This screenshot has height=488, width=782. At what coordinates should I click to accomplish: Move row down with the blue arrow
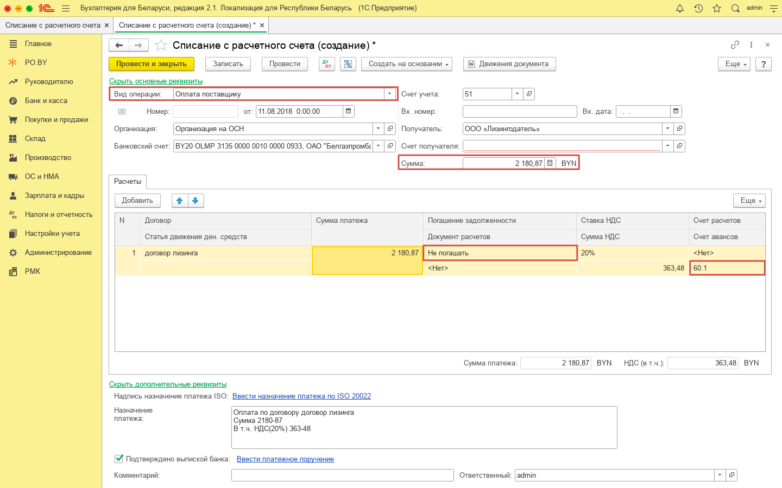[x=195, y=201]
